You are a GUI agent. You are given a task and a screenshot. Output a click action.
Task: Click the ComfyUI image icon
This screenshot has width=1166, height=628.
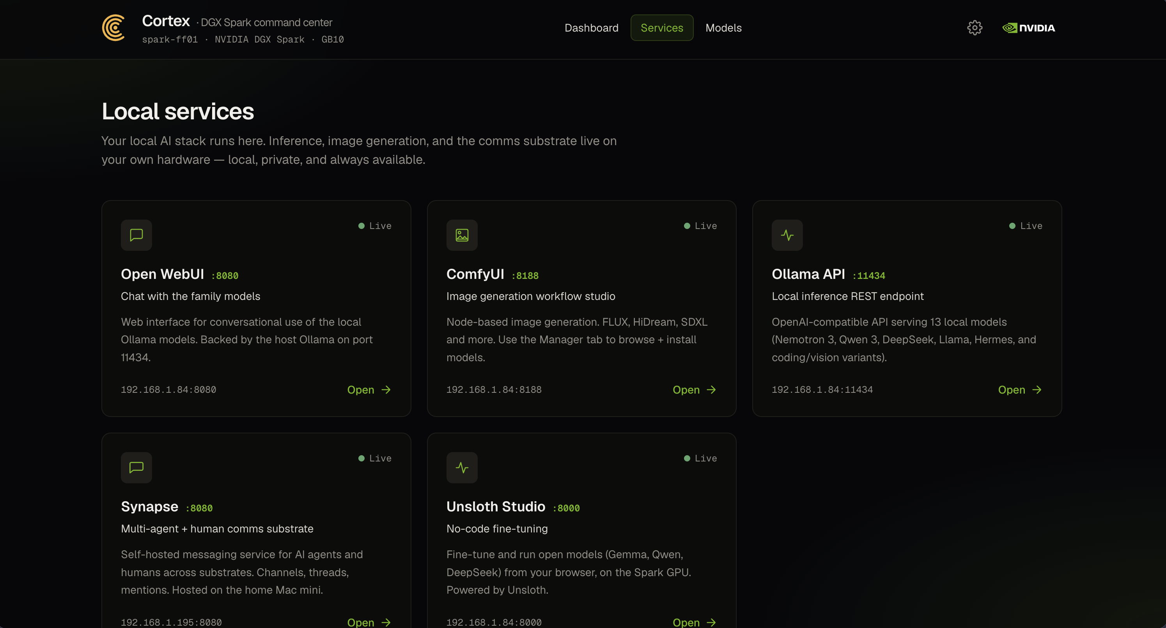462,235
